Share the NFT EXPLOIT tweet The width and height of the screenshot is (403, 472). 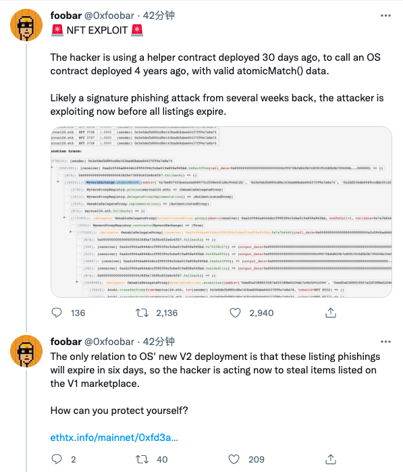pos(331,313)
